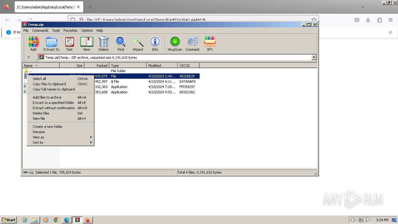Click the Delete trash bin icon
Image resolution: width=398 pixels, height=224 pixels.
point(104,44)
